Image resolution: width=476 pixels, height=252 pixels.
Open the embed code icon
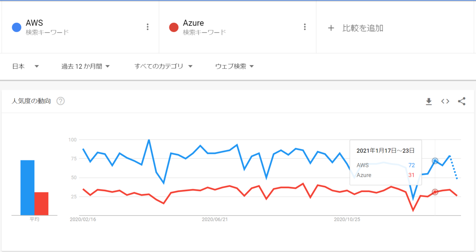click(445, 102)
